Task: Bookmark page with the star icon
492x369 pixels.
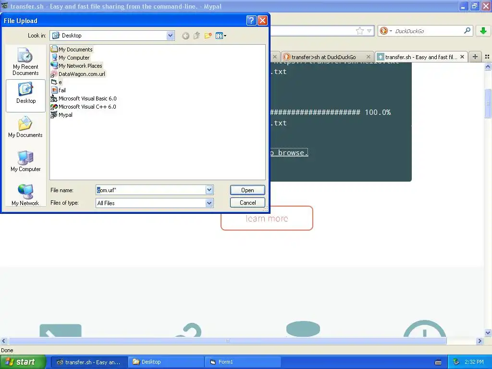Action: (x=359, y=31)
